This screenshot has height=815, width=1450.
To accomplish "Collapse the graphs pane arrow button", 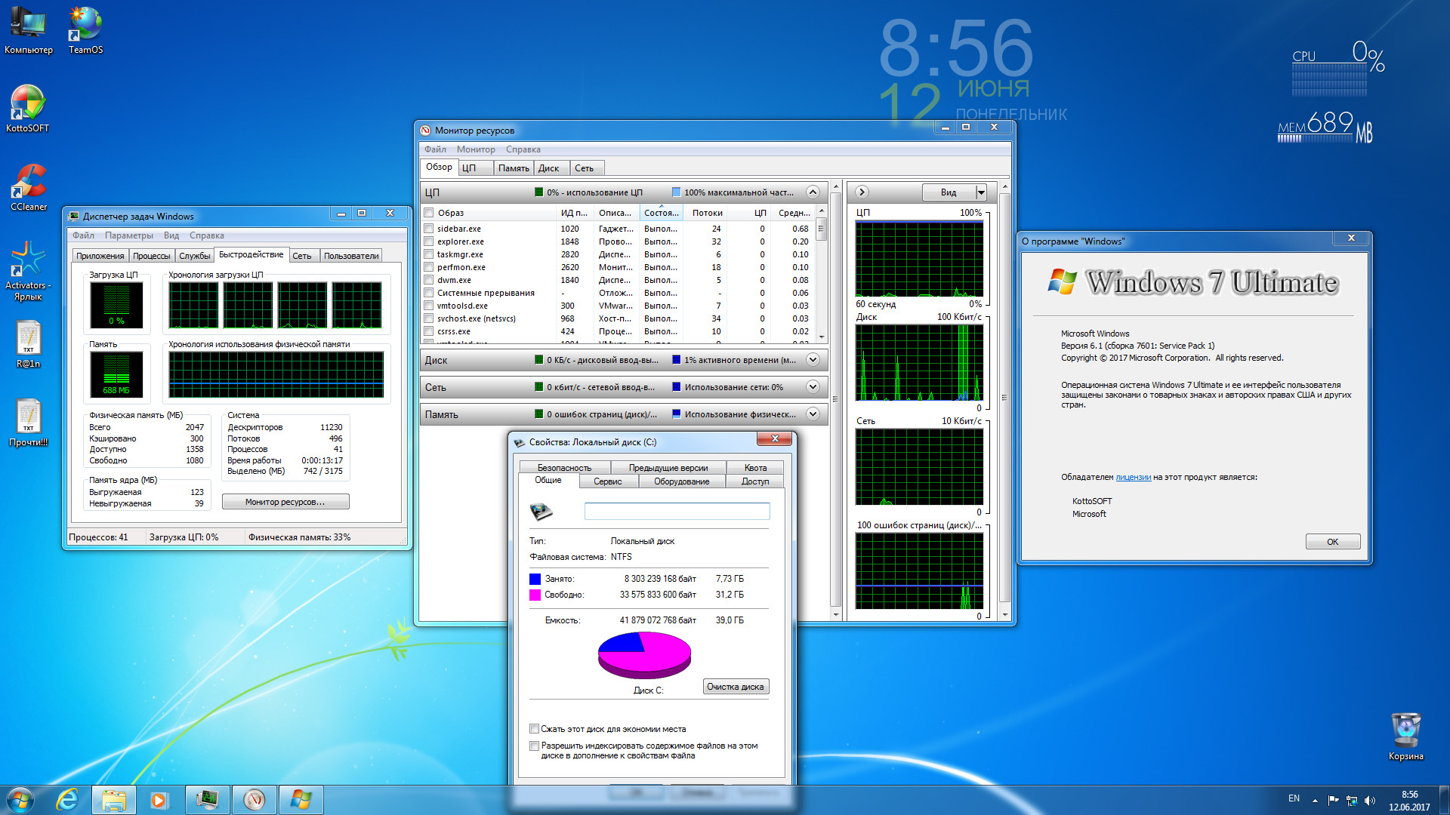I will (x=862, y=192).
